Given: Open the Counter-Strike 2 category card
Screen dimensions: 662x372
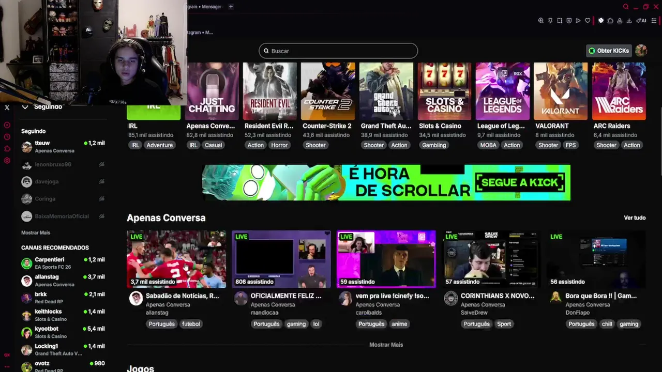Looking at the screenshot, I should (328, 91).
